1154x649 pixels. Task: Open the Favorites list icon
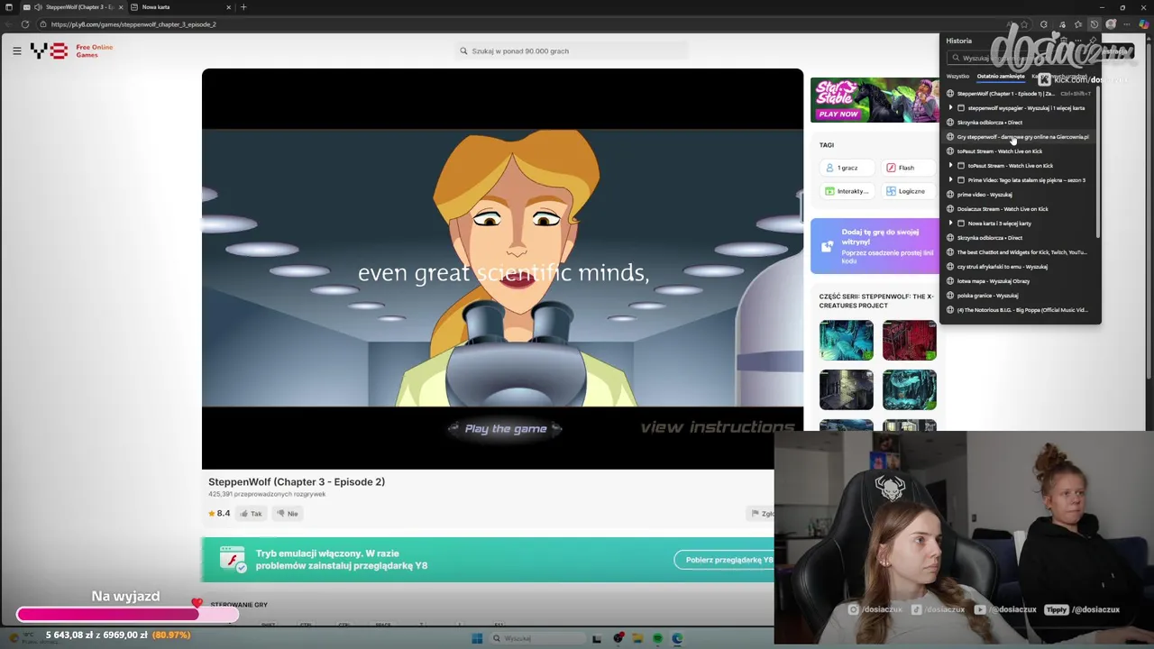[x=1078, y=24]
